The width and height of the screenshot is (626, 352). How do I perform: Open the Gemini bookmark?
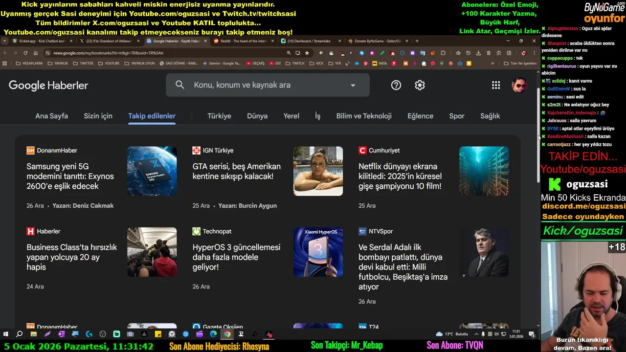click(221, 63)
